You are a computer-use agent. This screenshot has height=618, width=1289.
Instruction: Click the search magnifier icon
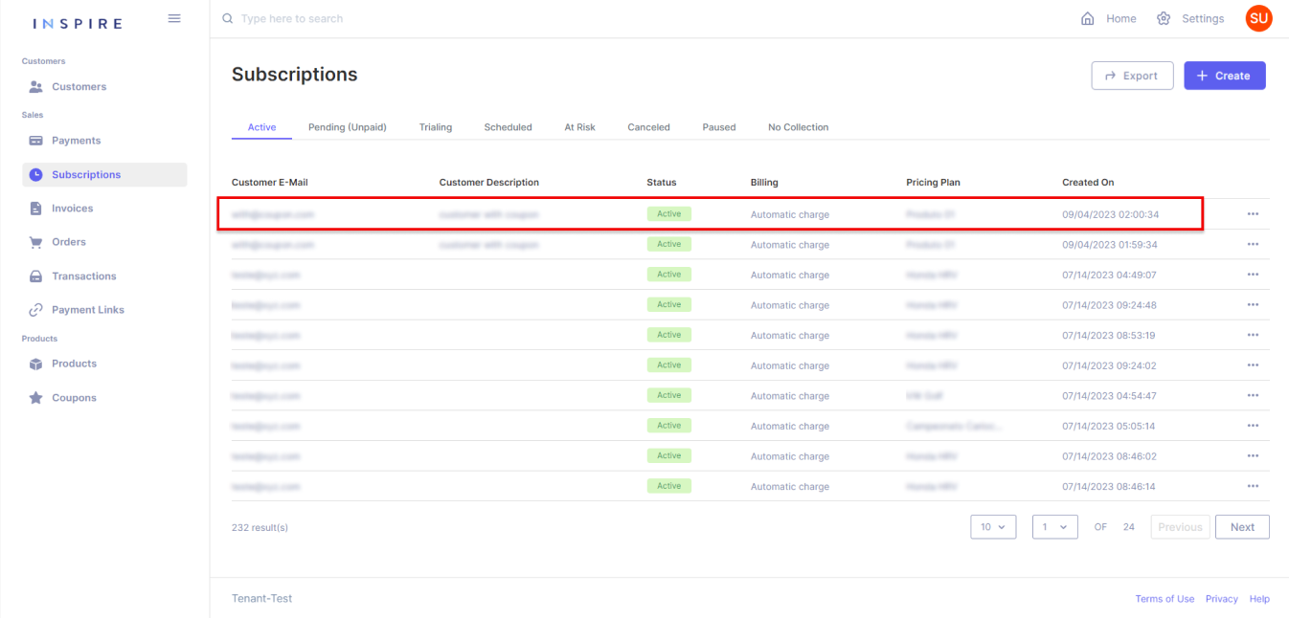point(227,18)
